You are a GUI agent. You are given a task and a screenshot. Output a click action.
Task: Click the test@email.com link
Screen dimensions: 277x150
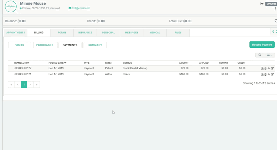click(x=81, y=8)
